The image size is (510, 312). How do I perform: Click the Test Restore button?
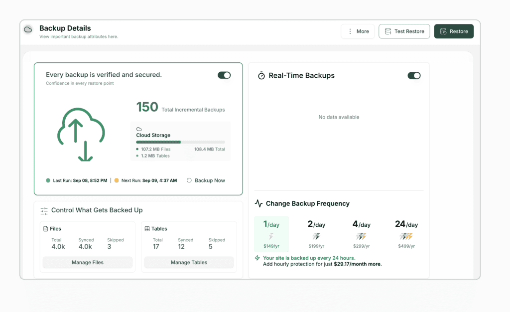(x=404, y=31)
